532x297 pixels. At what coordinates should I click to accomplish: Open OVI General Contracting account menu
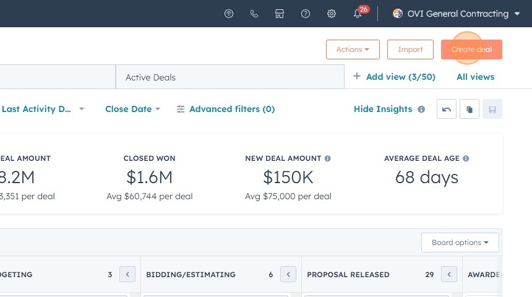pos(457,14)
